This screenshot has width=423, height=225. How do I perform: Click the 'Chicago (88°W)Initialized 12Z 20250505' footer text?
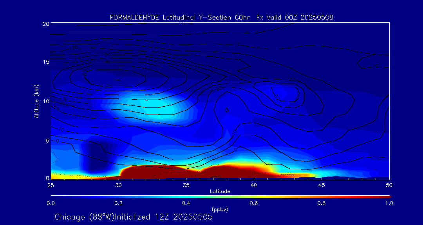click(134, 217)
